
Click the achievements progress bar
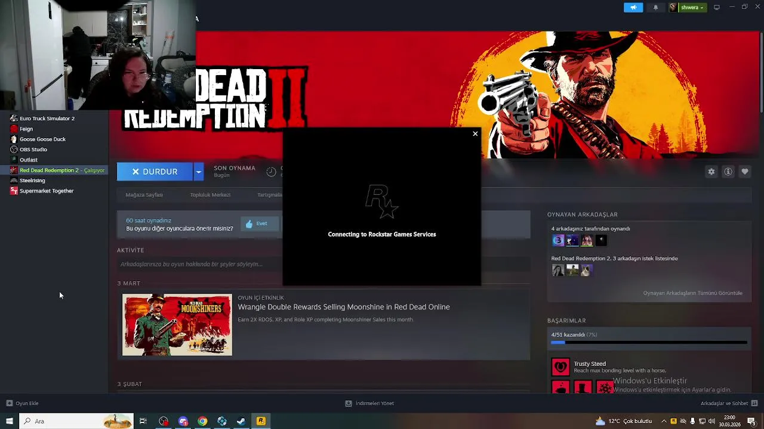click(649, 343)
